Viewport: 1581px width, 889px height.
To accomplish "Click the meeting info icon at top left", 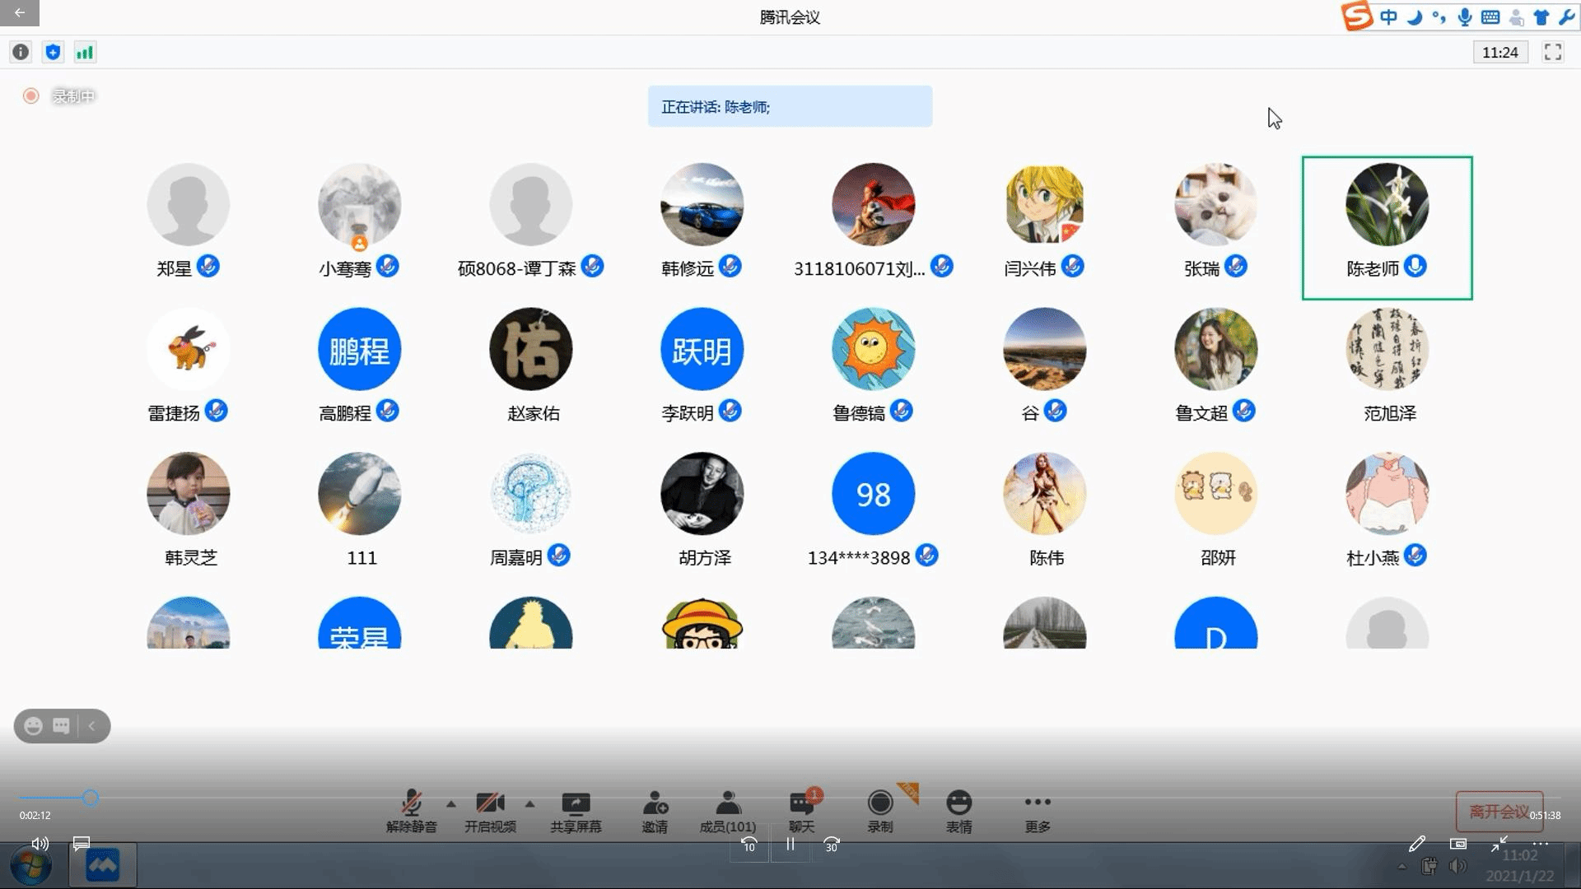I will tap(21, 53).
